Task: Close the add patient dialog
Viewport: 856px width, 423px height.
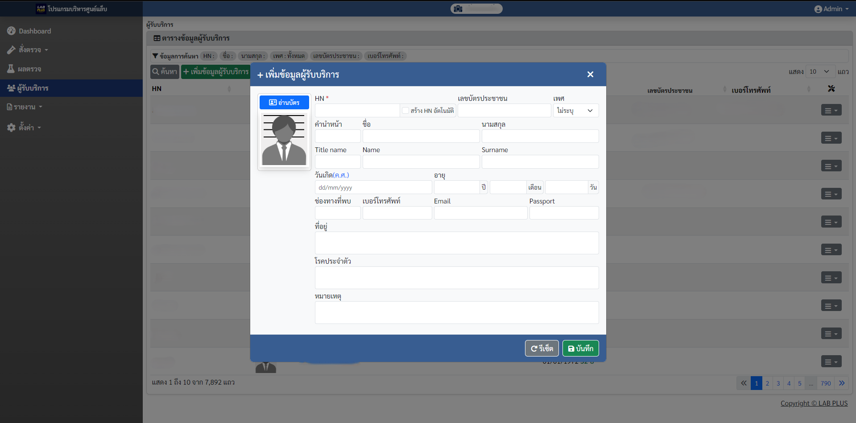Action: [x=590, y=75]
